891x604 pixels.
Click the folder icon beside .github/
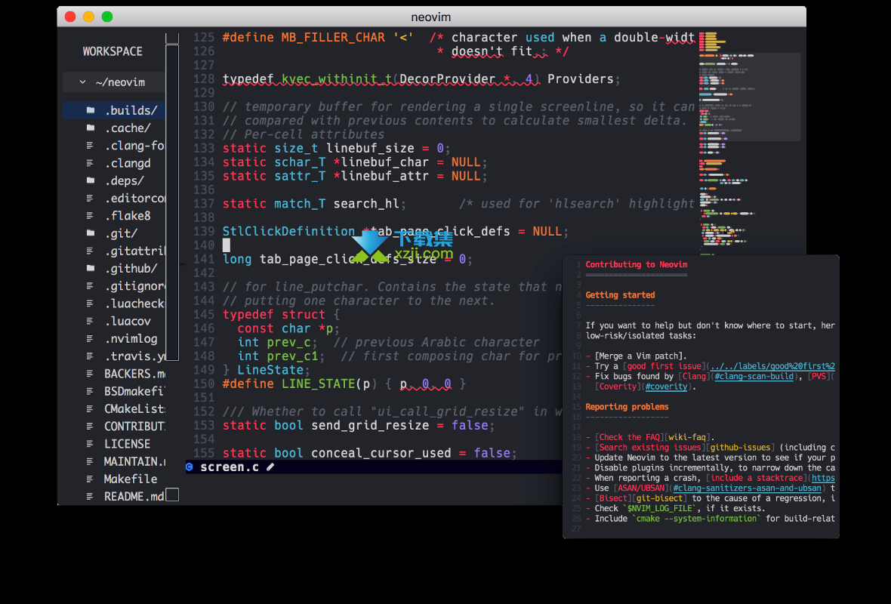91,268
